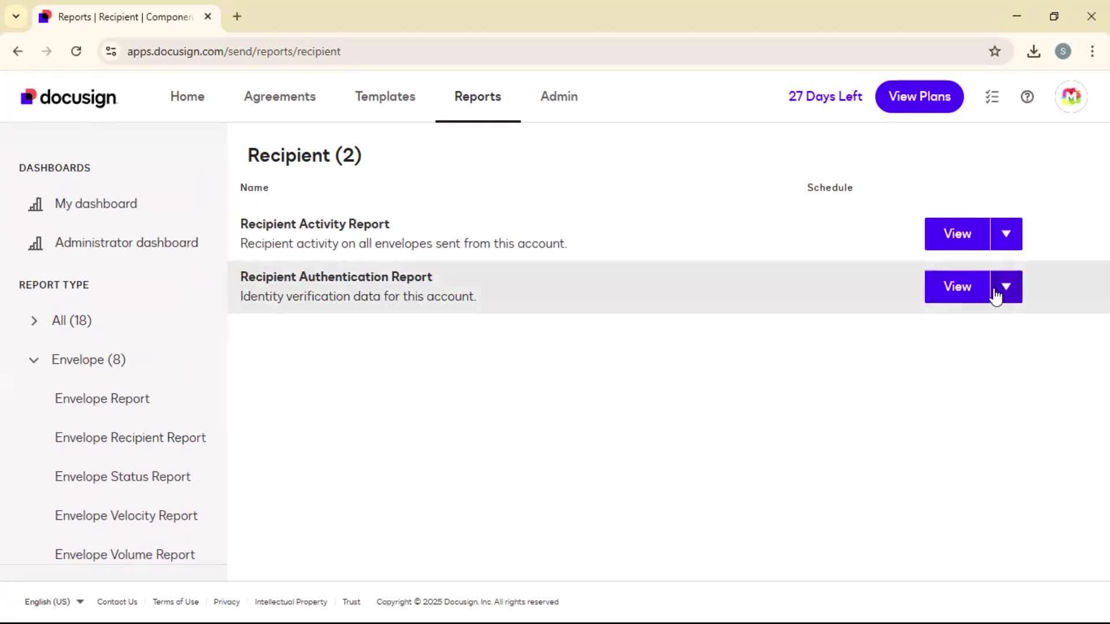The width and height of the screenshot is (1110, 624).
Task: Click the Schedule column header
Action: [830, 188]
